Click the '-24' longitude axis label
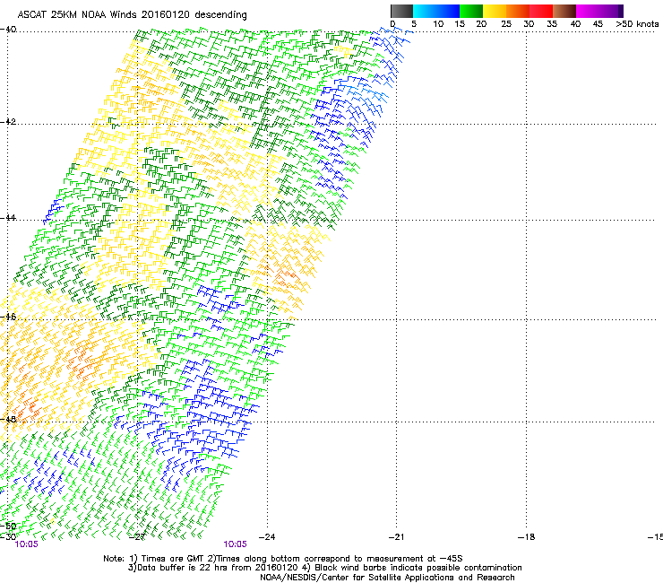The image size is (663, 583). (266, 537)
